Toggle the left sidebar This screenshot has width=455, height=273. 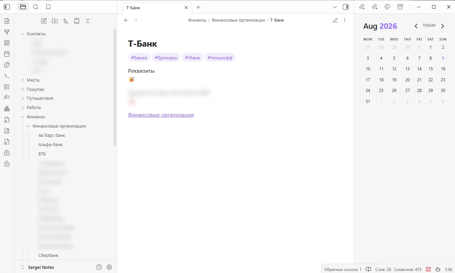coord(7,7)
